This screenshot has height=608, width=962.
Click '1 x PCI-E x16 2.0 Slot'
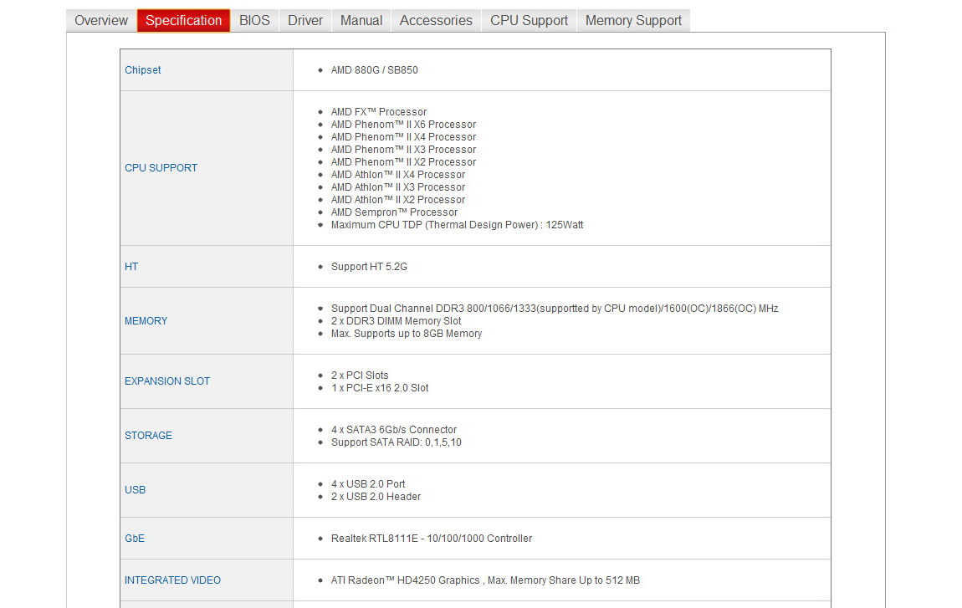tap(380, 388)
